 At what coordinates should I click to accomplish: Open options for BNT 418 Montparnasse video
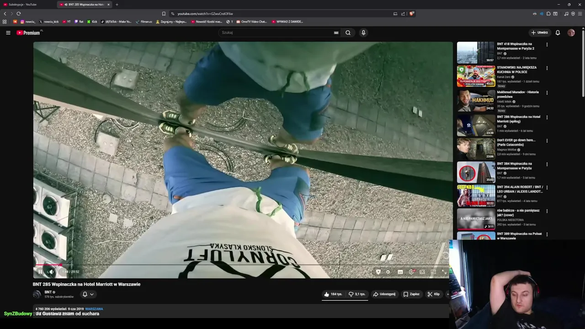click(x=547, y=45)
